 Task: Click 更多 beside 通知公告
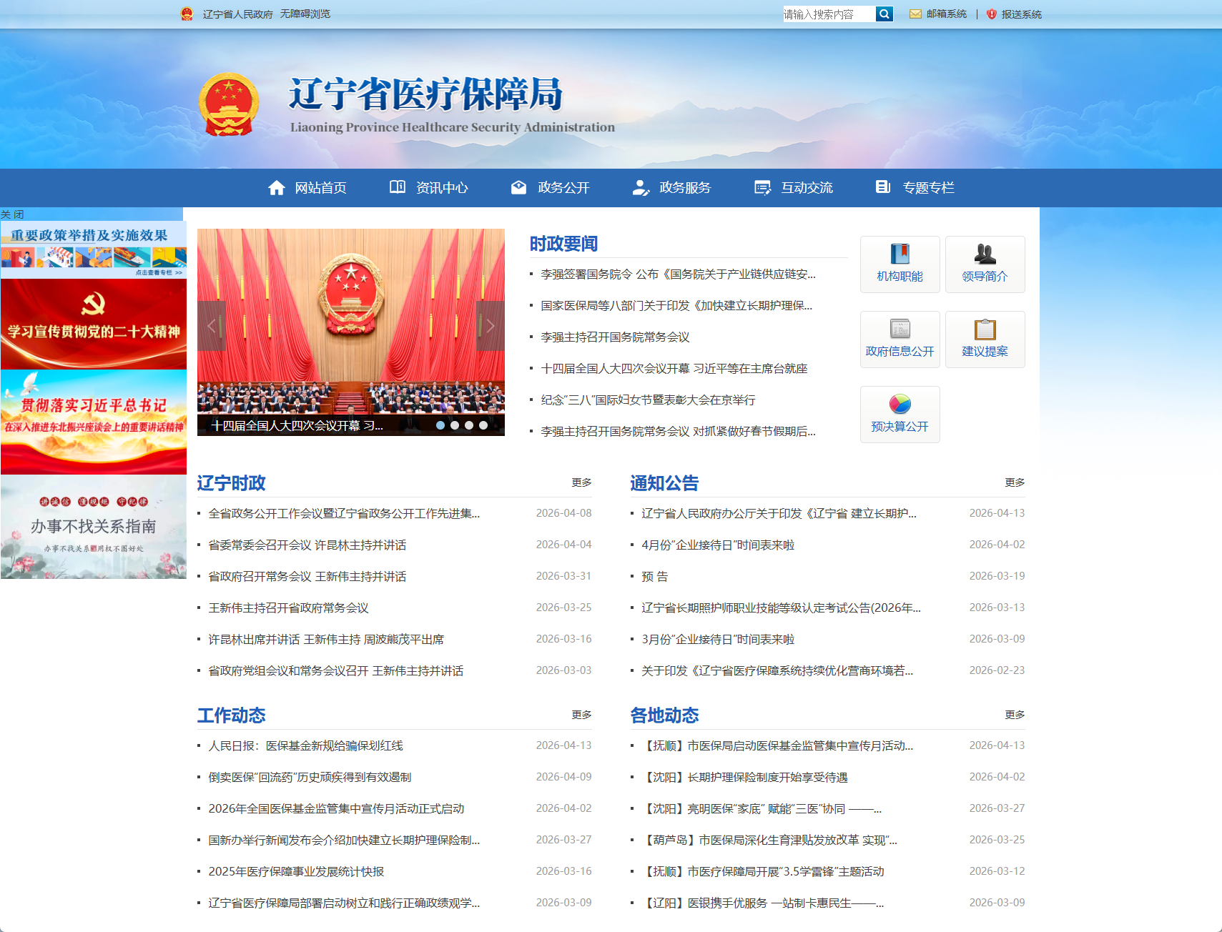[x=1015, y=482]
